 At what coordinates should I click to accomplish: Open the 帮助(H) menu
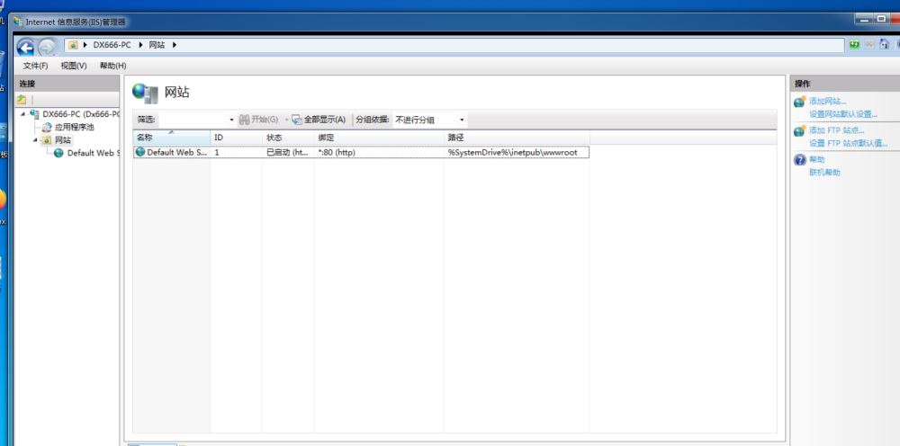(x=112, y=66)
